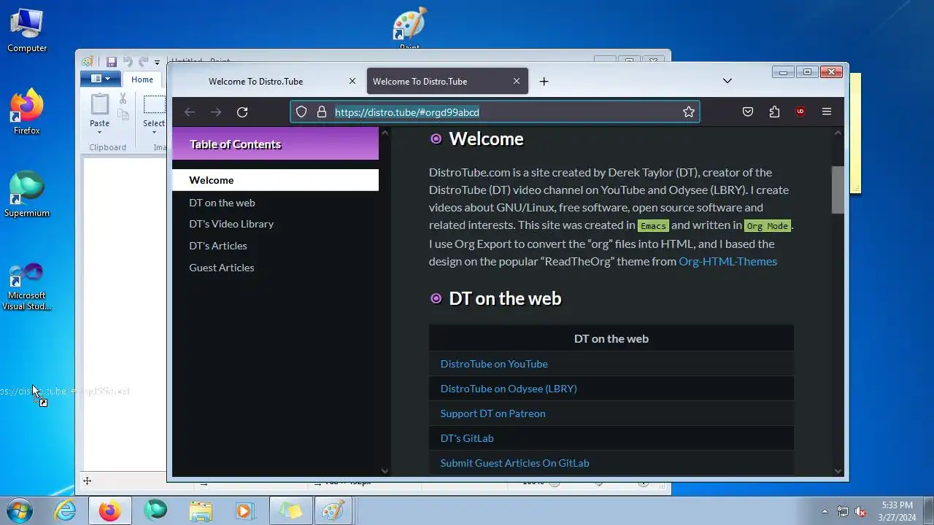This screenshot has width=934, height=525.
Task: Go back with the Firefox back arrow
Action: 190,112
